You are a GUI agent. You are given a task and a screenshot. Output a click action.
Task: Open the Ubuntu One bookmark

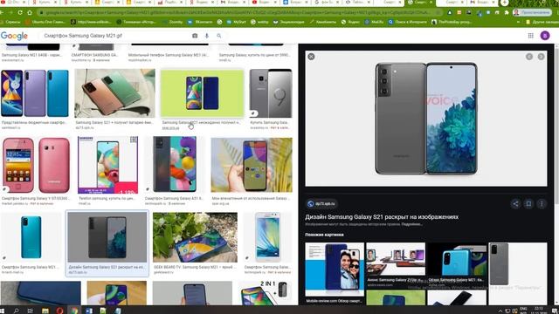point(45,22)
